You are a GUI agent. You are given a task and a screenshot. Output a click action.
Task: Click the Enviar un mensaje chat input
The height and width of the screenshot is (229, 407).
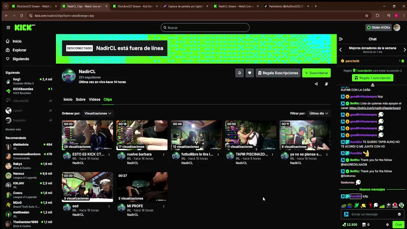pyautogui.click(x=373, y=214)
